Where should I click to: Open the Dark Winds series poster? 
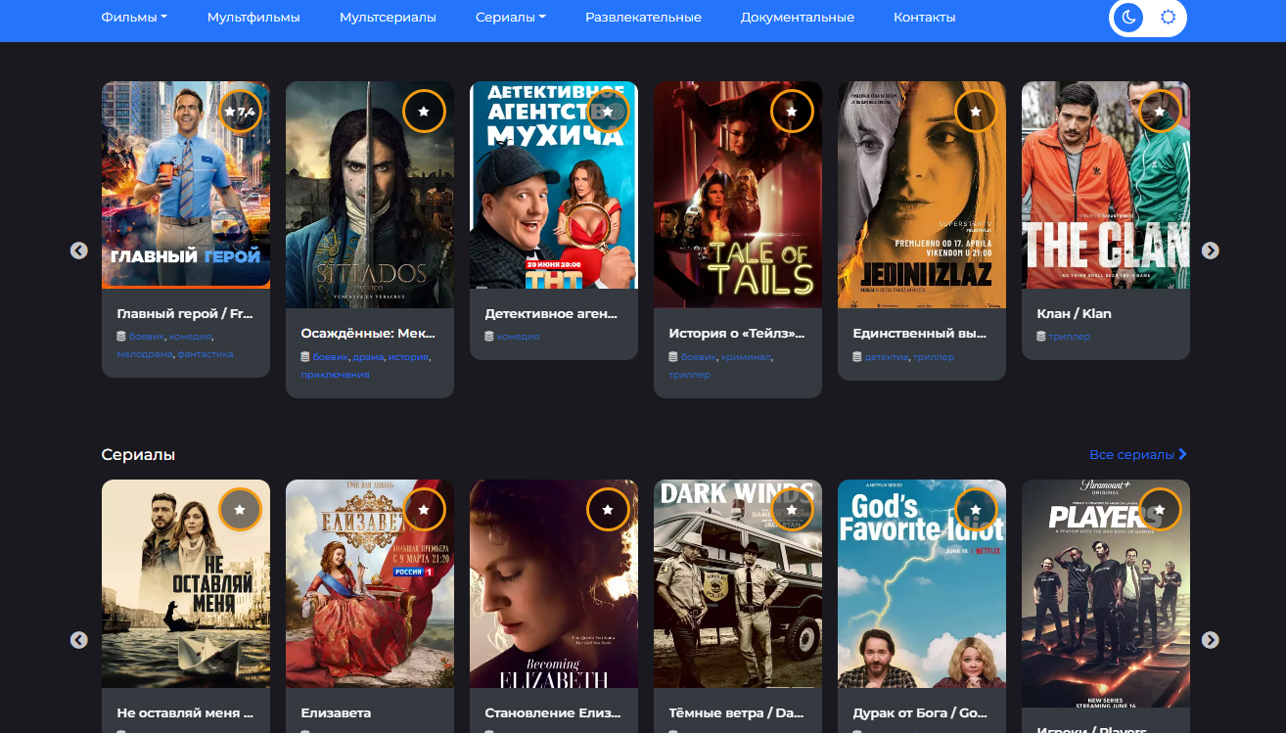coord(738,584)
